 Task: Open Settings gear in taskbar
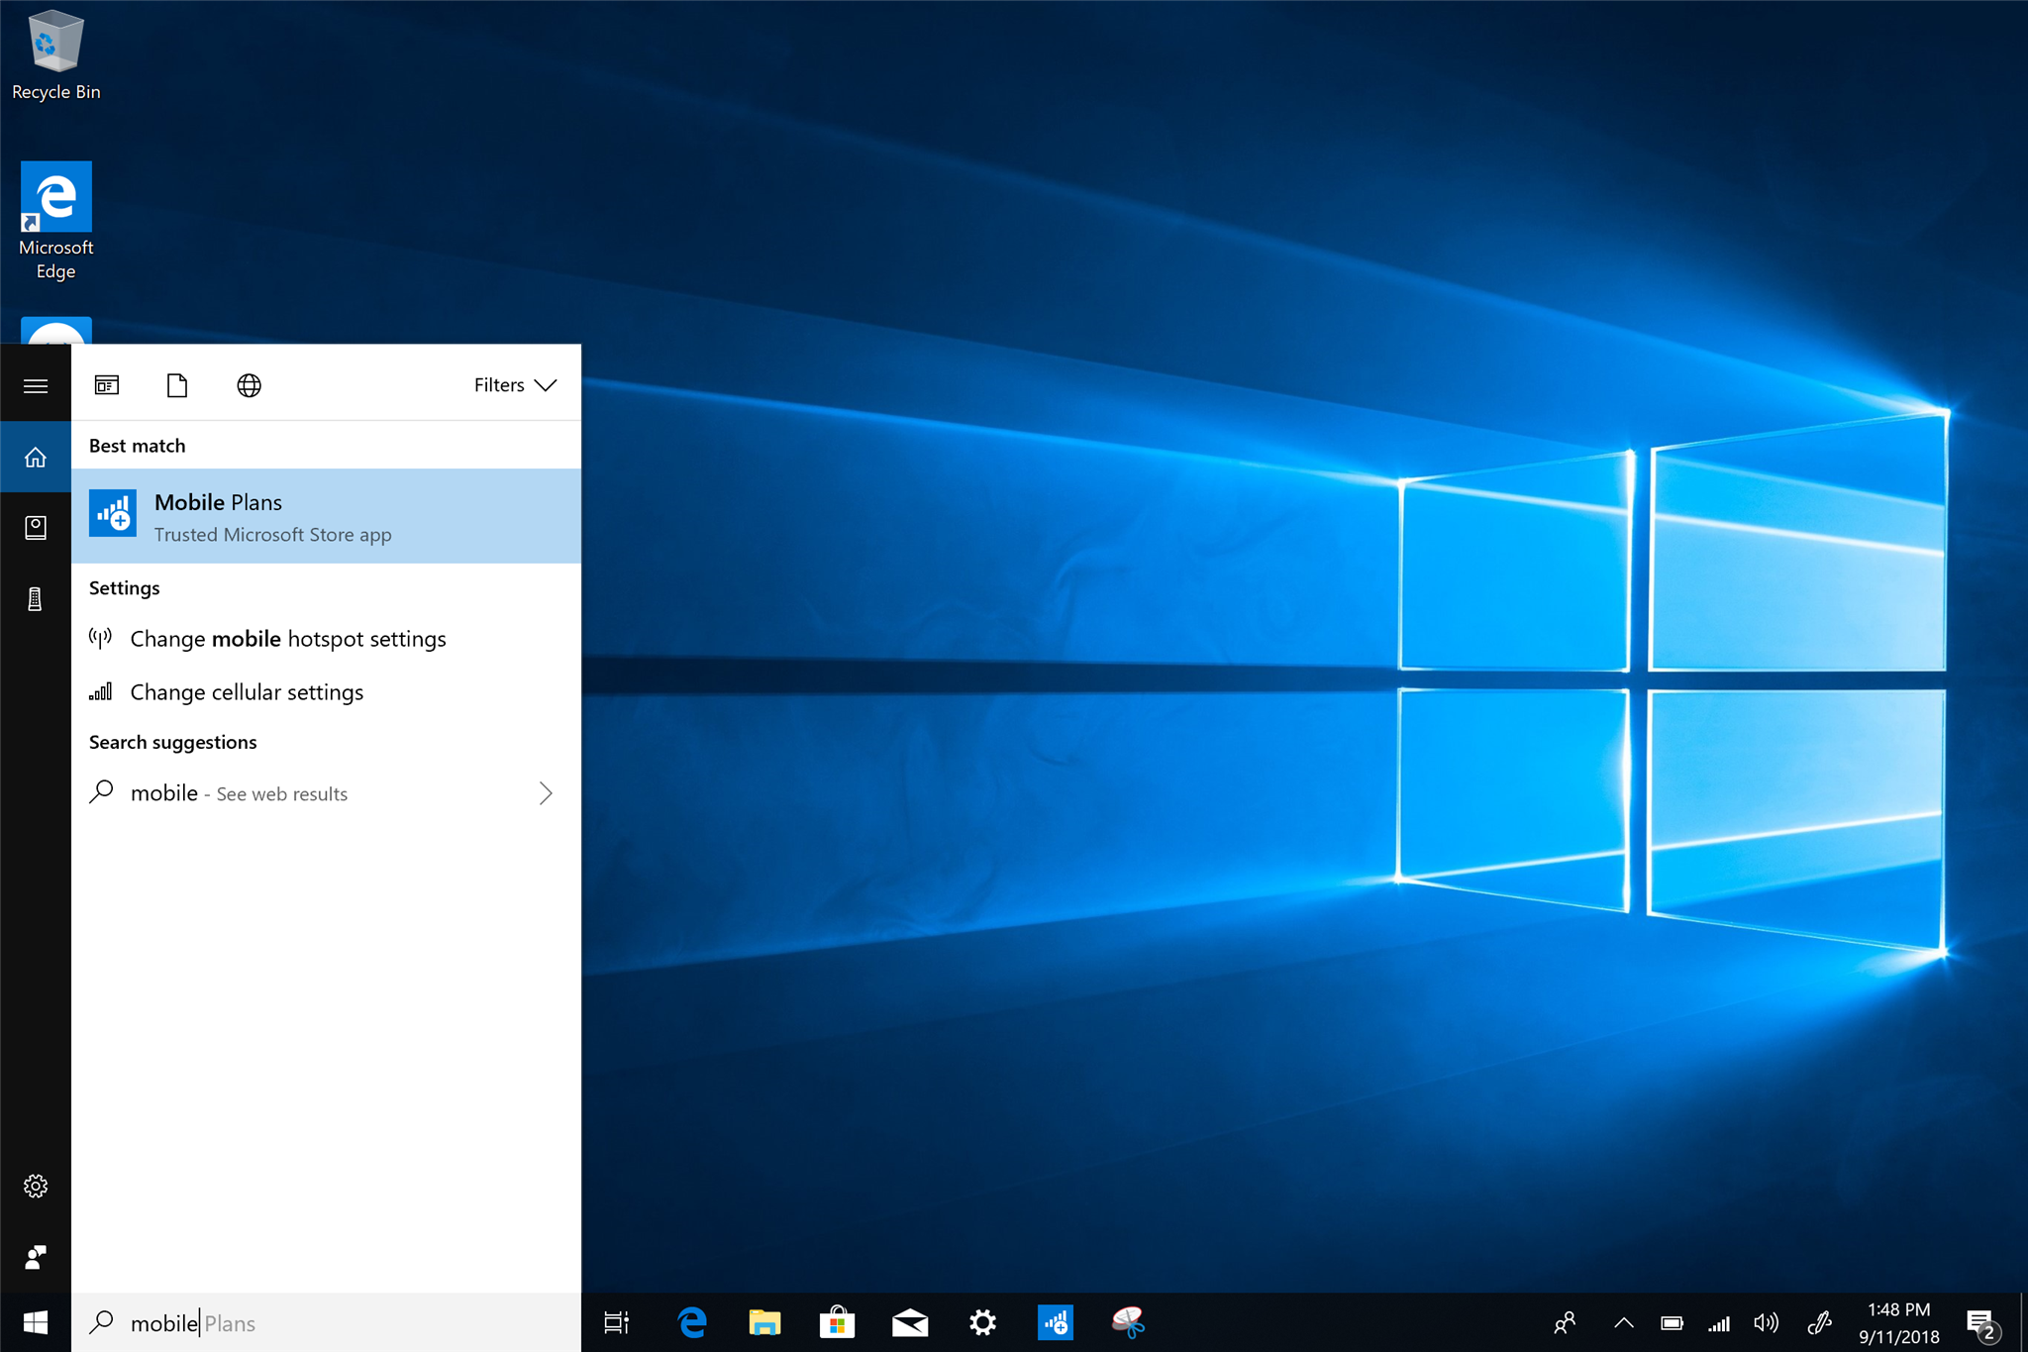982,1323
